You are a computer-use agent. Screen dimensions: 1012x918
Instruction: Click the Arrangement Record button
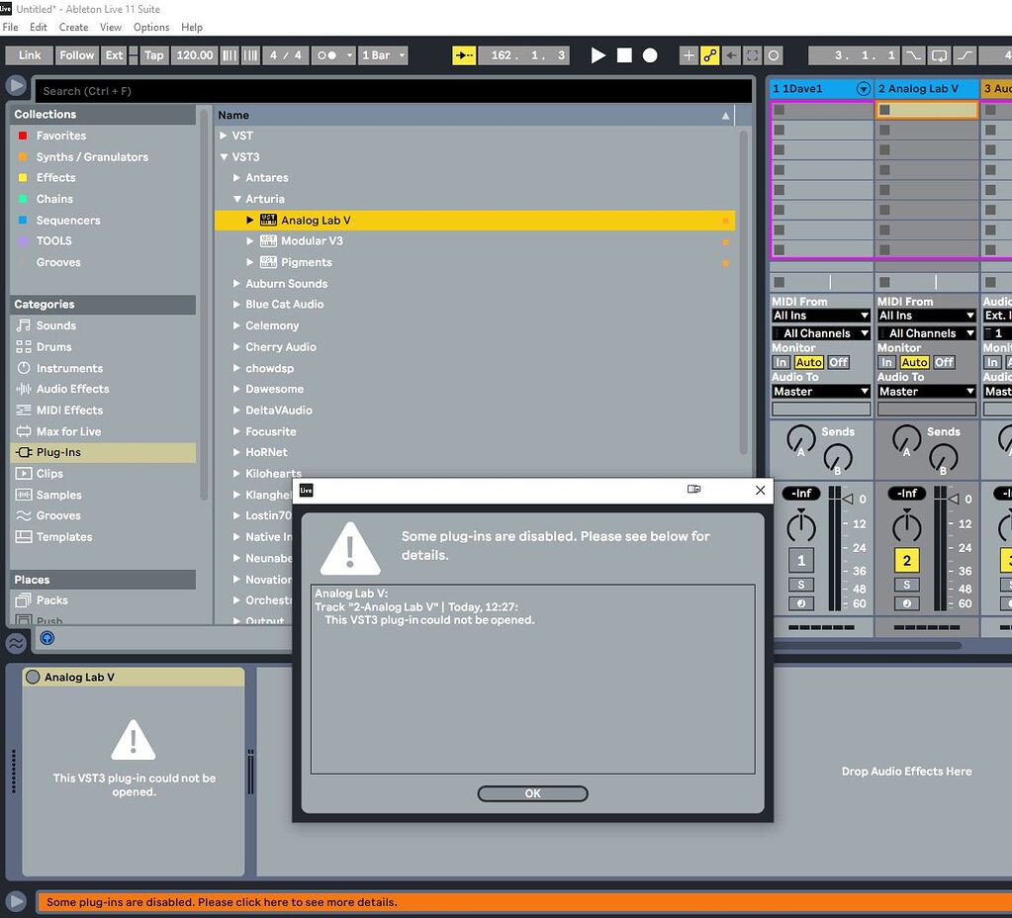pyautogui.click(x=650, y=55)
